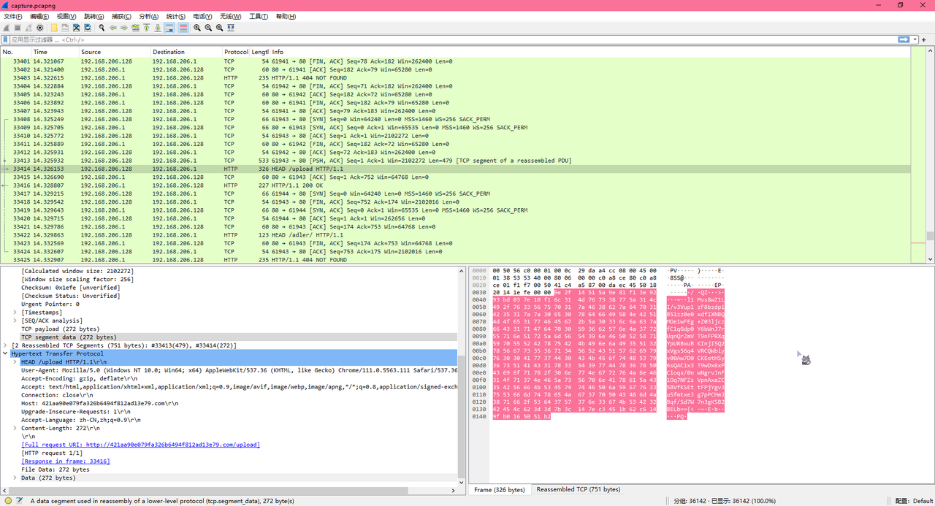
Task: Click the open capture file folder icon
Action: [54, 28]
